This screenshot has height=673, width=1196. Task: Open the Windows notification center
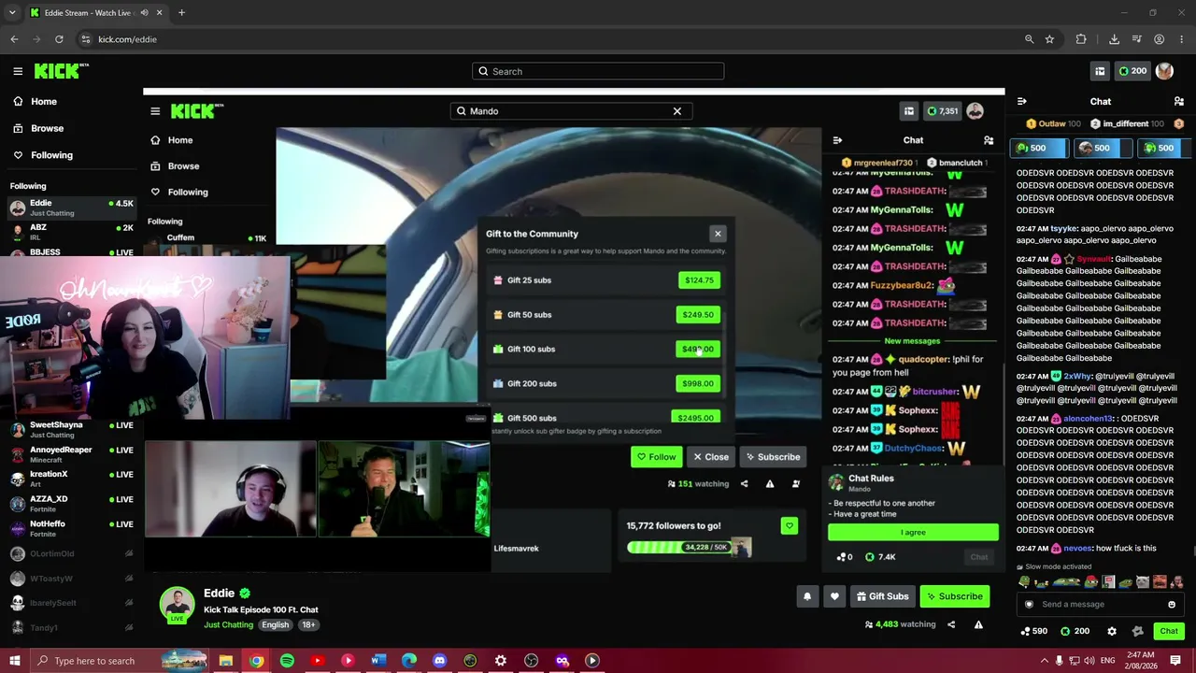(x=1175, y=661)
